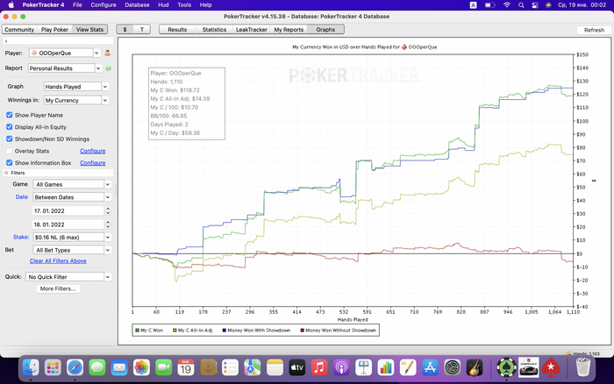Open Numbers from the dock
The image size is (614, 384).
click(386, 367)
